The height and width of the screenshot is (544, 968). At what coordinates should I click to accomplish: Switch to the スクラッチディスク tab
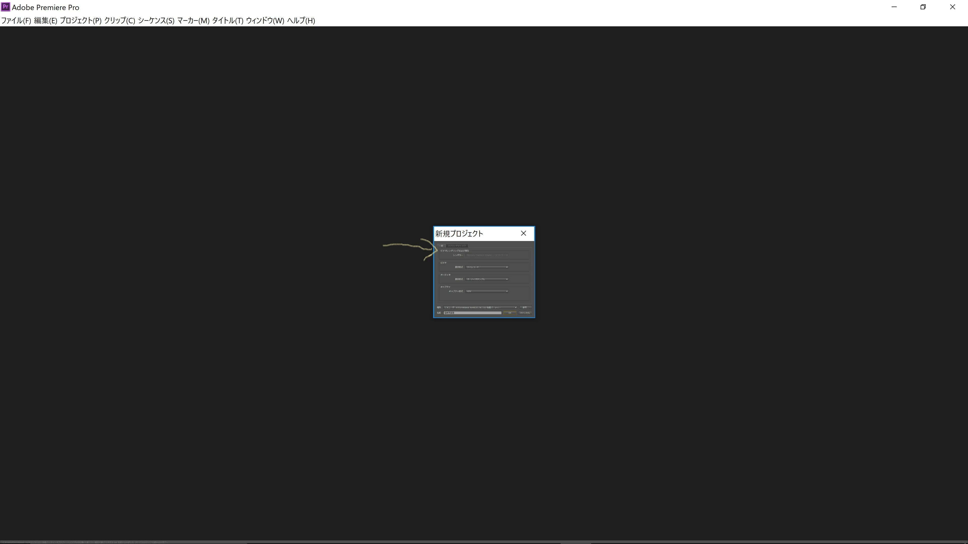[457, 246]
